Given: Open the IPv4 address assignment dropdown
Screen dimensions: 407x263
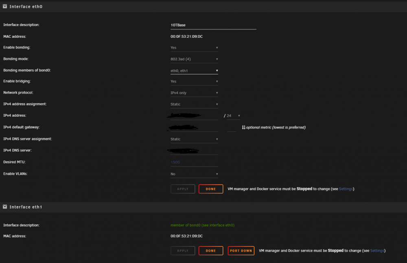Looking at the screenshot, I should pos(194,104).
